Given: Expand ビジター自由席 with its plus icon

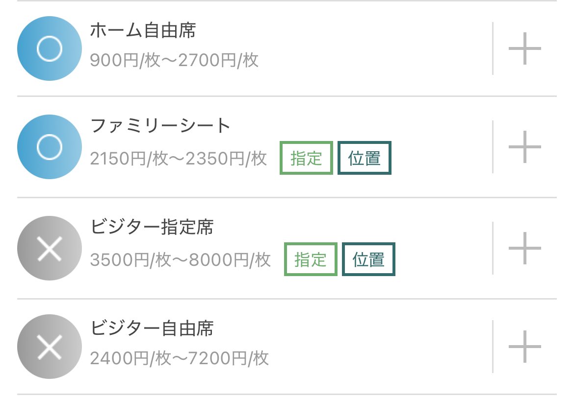Looking at the screenshot, I should (x=524, y=347).
